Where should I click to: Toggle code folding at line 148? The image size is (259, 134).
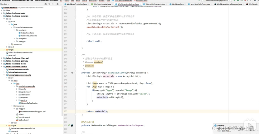[75, 87]
